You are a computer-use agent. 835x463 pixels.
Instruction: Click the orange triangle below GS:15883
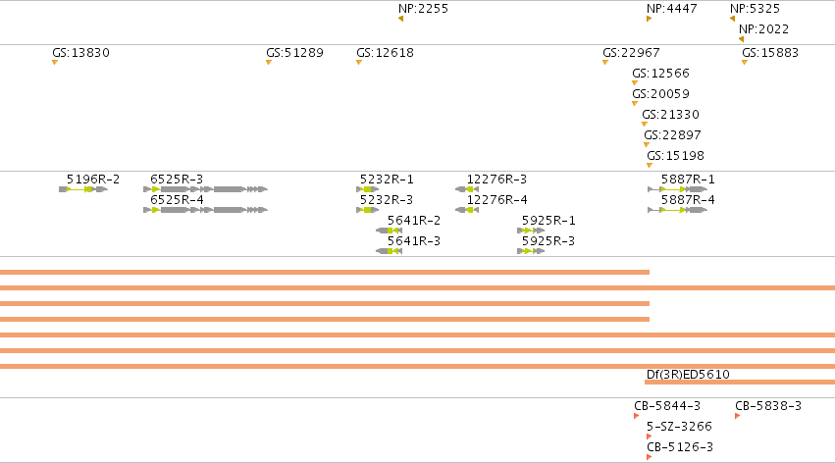click(x=745, y=63)
